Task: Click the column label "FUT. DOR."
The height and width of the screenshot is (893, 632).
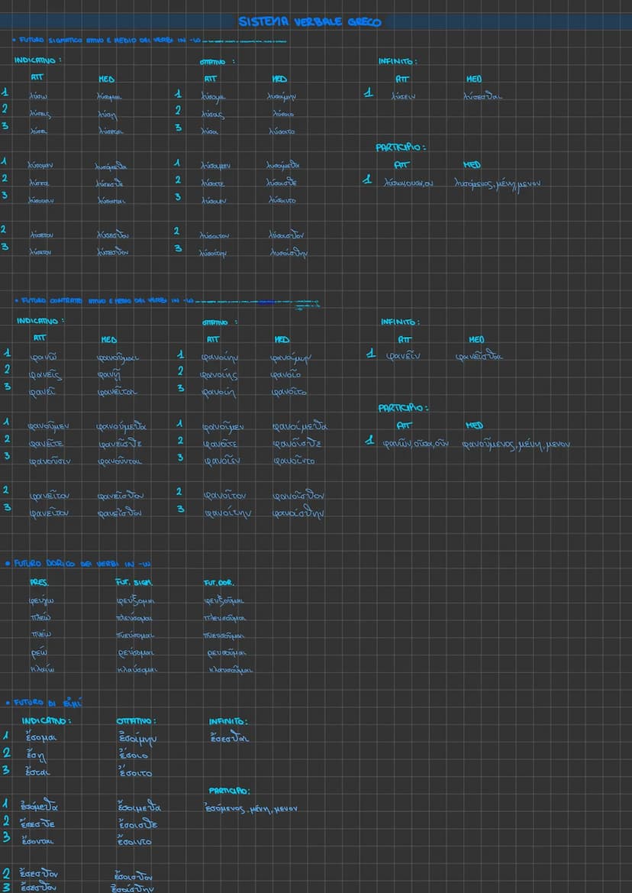Action: pos(219,583)
